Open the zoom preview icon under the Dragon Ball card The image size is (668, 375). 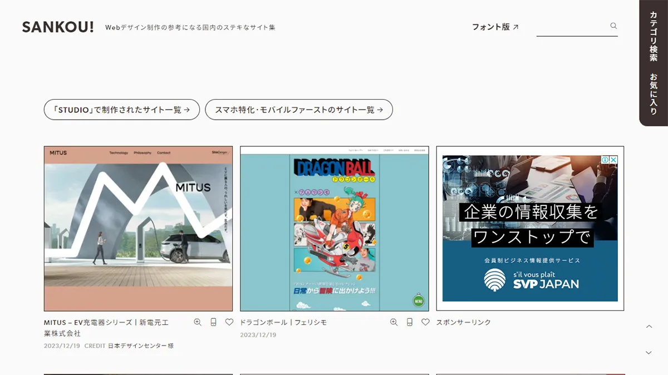[394, 322]
